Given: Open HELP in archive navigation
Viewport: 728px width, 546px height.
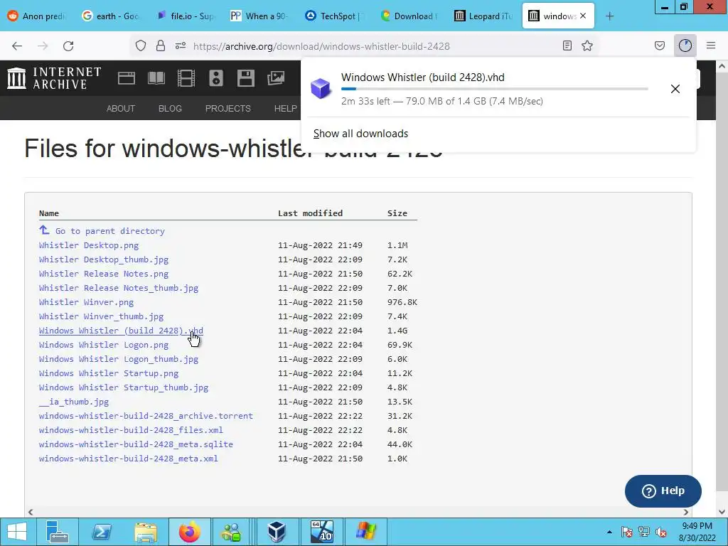Looking at the screenshot, I should tap(285, 108).
